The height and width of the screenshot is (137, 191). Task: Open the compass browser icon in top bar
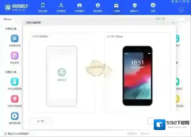click(153, 7)
